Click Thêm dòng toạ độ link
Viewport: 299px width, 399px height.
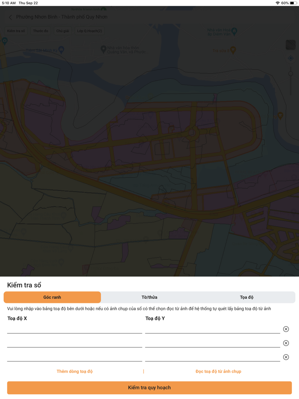[x=75, y=371]
